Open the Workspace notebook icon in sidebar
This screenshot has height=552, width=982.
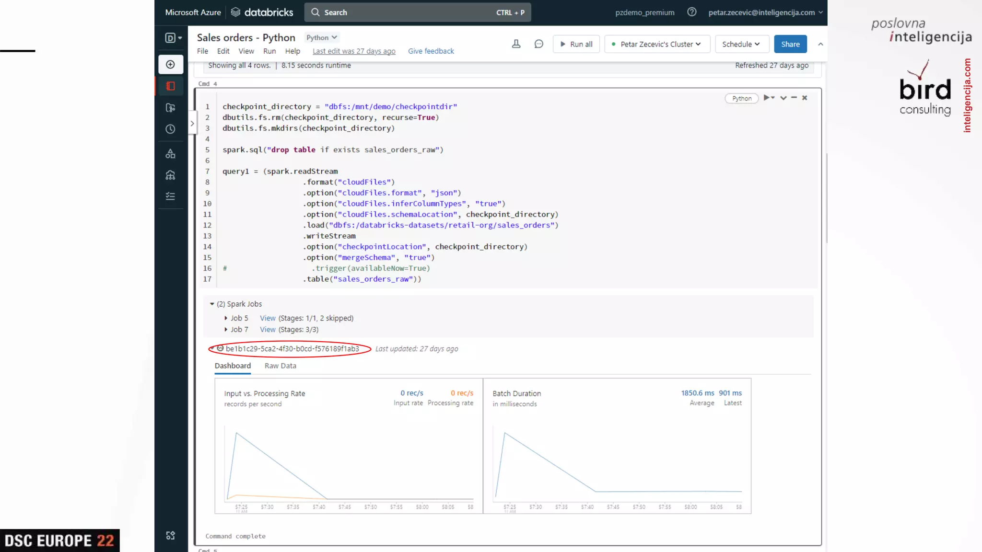pyautogui.click(x=170, y=86)
